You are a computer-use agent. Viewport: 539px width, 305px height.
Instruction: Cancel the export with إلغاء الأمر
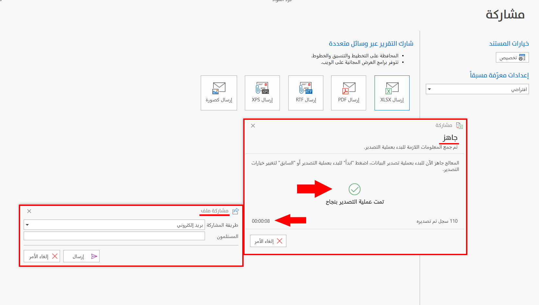point(268,241)
